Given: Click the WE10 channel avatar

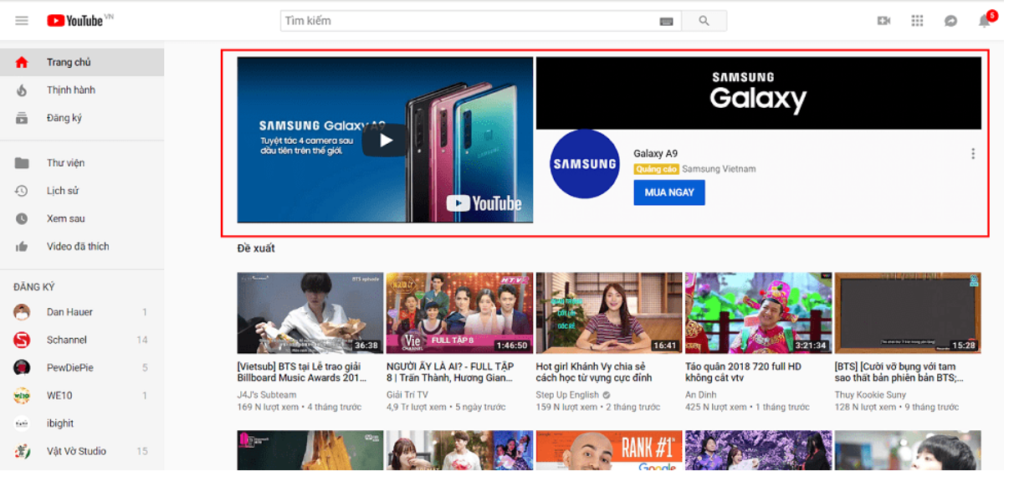Looking at the screenshot, I should (x=22, y=396).
